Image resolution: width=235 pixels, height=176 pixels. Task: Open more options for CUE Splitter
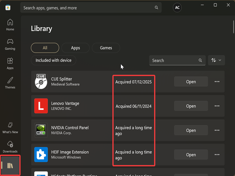tap(217, 82)
